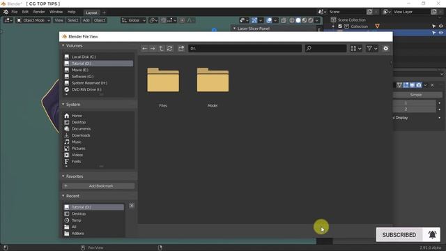Open the viewport Add menu
The width and height of the screenshot is (446, 251).
[x=86, y=20]
